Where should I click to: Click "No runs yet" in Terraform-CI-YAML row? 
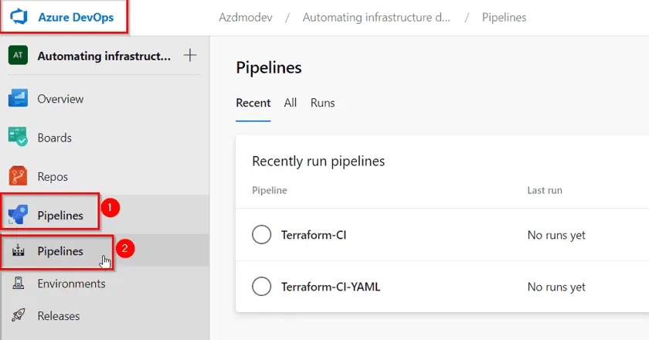pos(556,287)
